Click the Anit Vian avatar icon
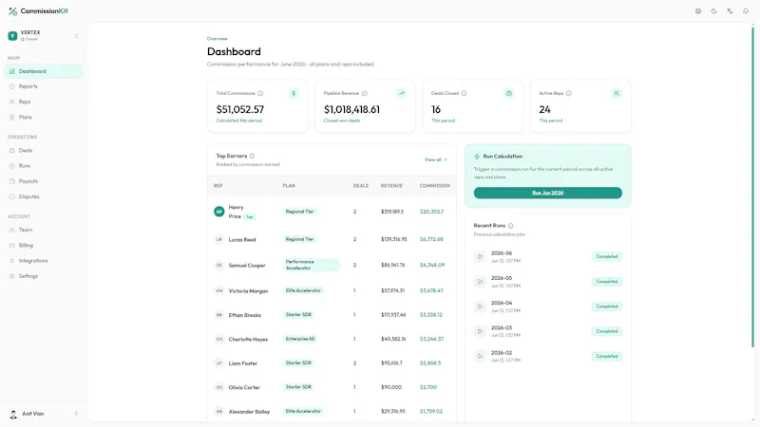This screenshot has width=760, height=427. coord(13,414)
